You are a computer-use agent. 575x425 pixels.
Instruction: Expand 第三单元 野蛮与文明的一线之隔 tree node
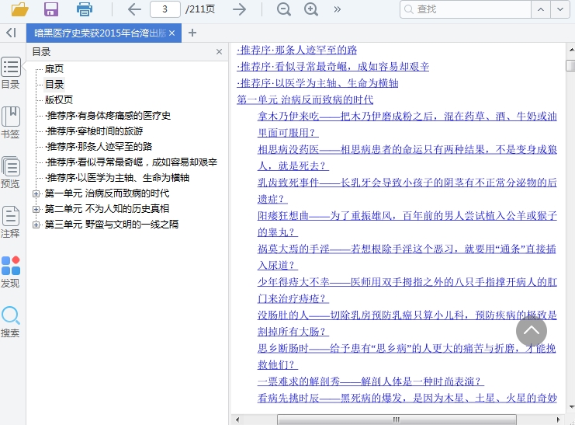(x=36, y=225)
